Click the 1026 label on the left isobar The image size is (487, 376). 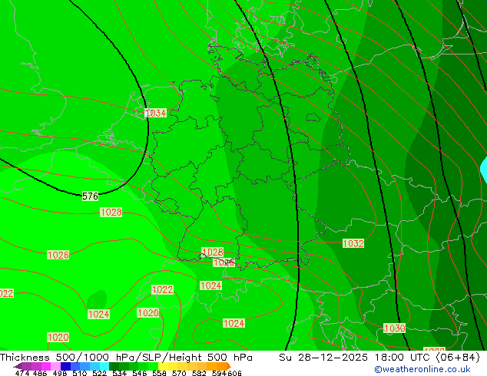(58, 255)
